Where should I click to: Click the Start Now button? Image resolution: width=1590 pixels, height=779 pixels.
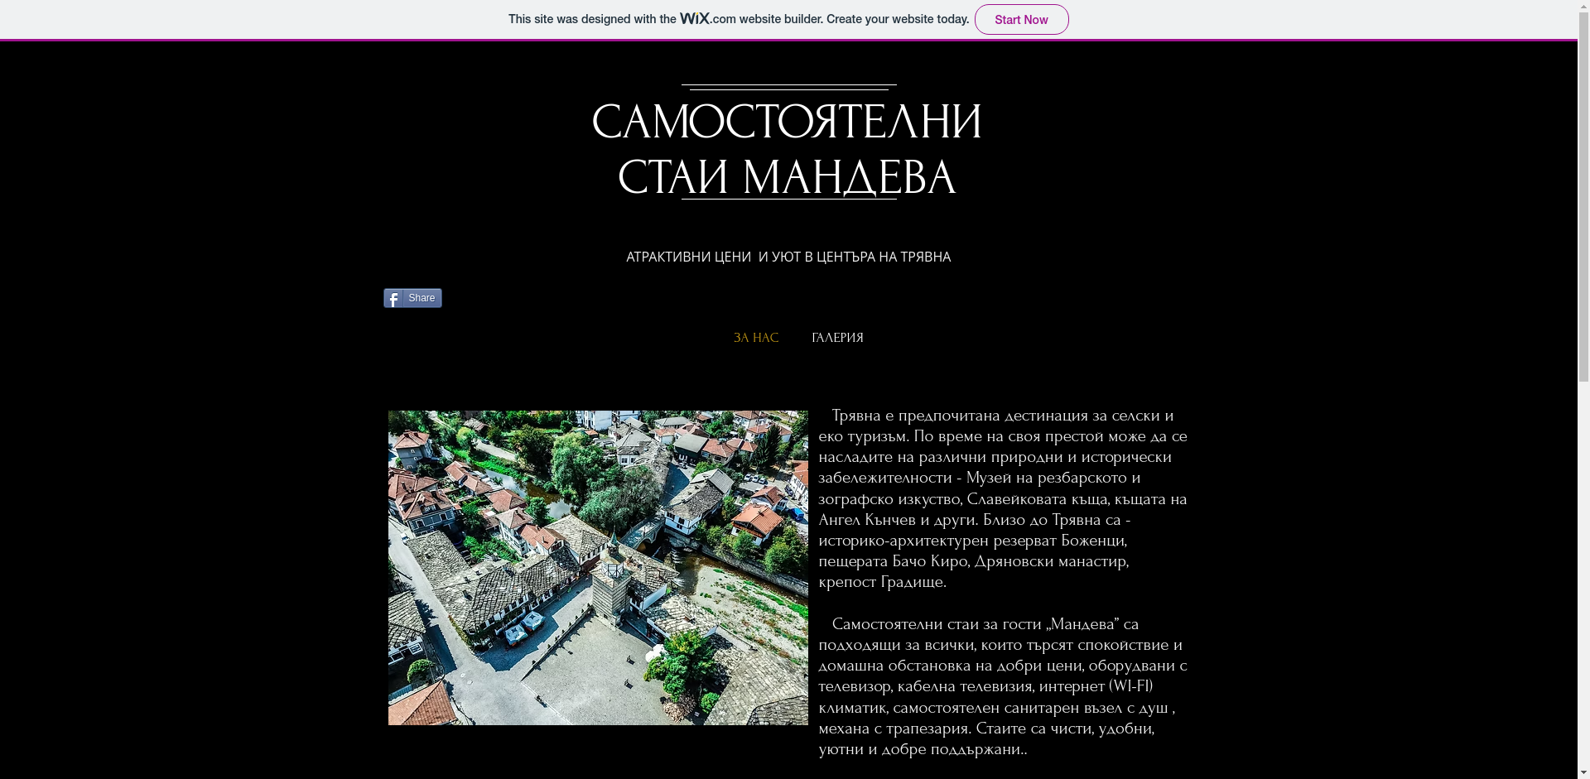coord(1021,19)
